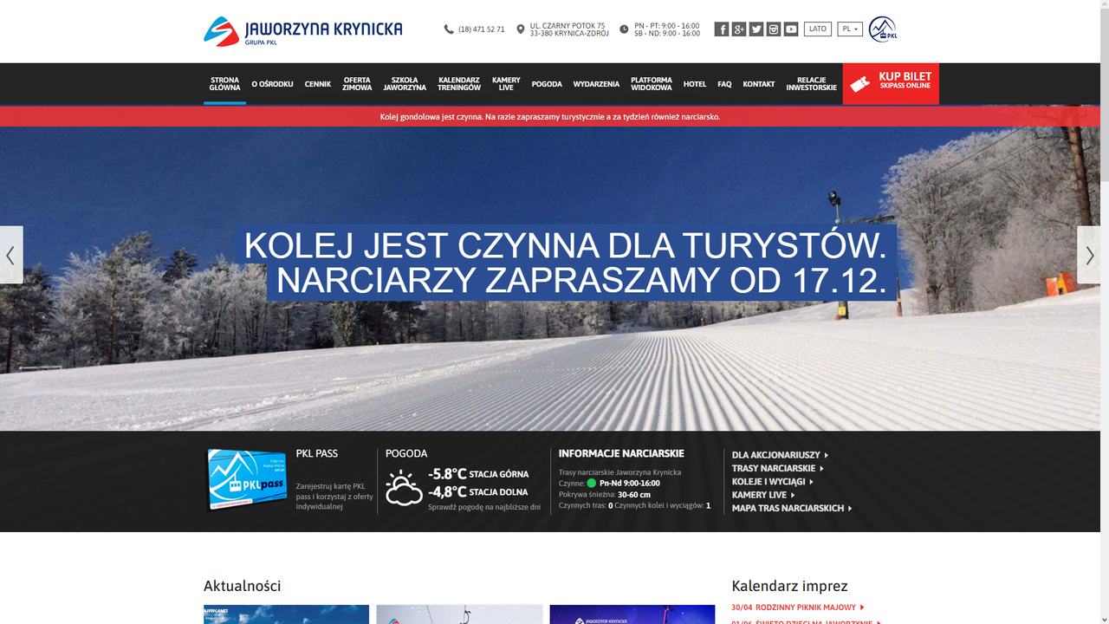This screenshot has width=1109, height=624.
Task: Click the phone icon beside the number
Action: click(x=449, y=29)
